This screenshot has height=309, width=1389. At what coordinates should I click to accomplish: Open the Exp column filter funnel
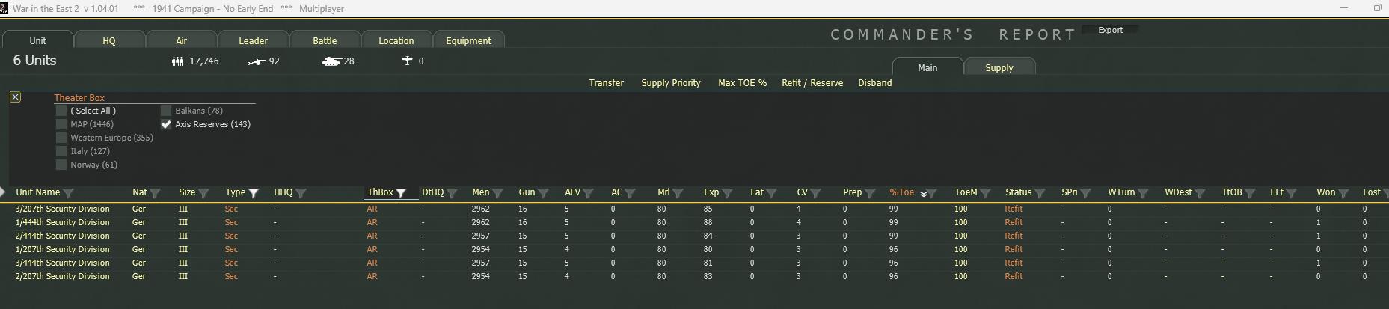pos(726,193)
